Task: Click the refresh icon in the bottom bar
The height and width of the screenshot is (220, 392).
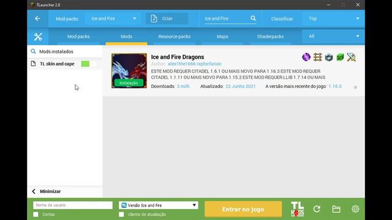Action: point(317,209)
